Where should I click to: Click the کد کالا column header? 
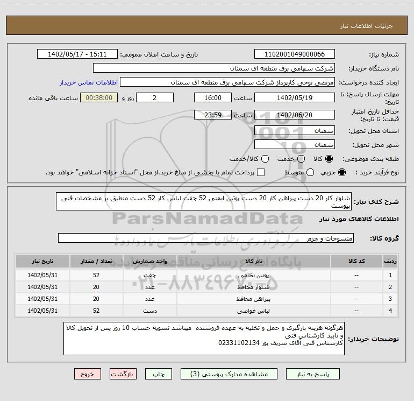coord(356,261)
